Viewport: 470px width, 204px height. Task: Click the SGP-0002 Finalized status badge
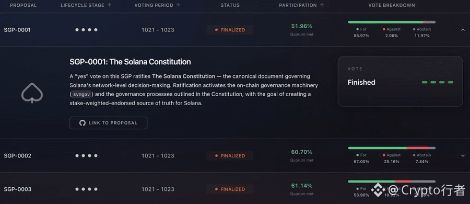(230, 156)
